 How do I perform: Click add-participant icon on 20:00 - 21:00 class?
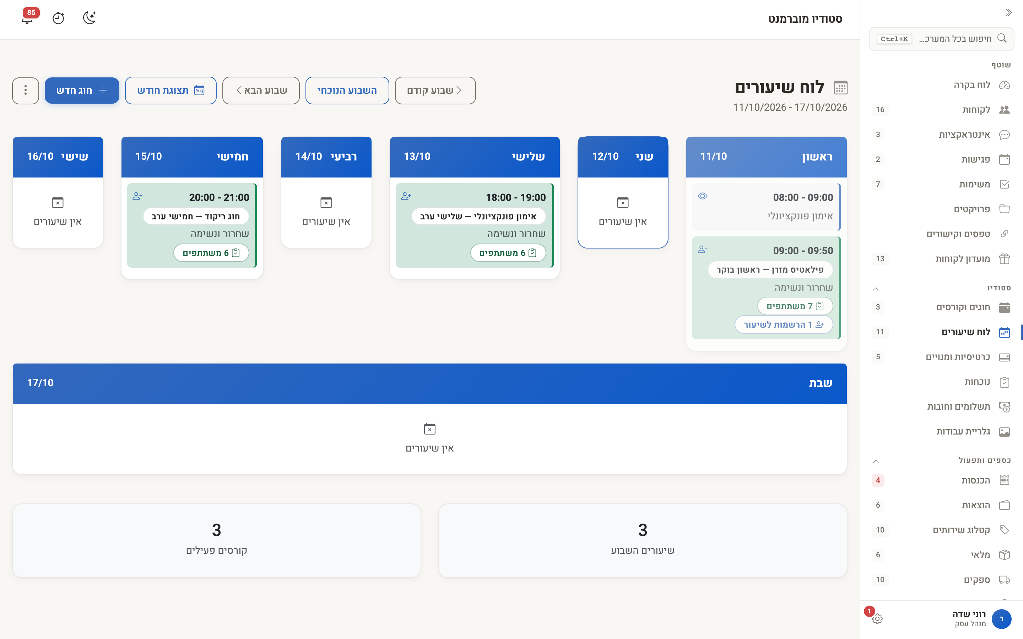pyautogui.click(x=137, y=196)
